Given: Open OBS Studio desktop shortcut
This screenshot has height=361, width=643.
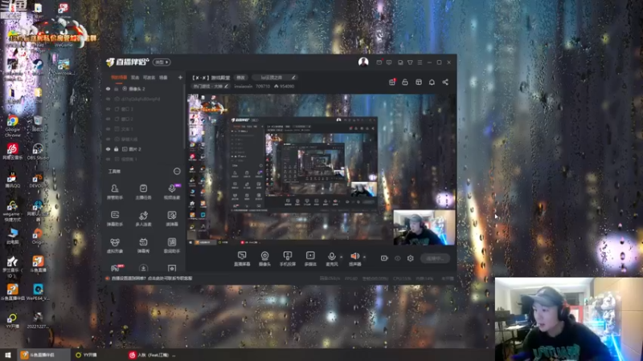Looking at the screenshot, I should point(38,152).
